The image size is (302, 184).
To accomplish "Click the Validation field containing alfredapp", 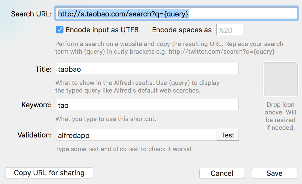I will tap(136, 135).
